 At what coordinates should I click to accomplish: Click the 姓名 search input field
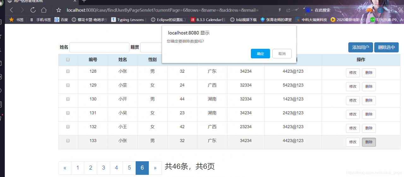(99, 47)
